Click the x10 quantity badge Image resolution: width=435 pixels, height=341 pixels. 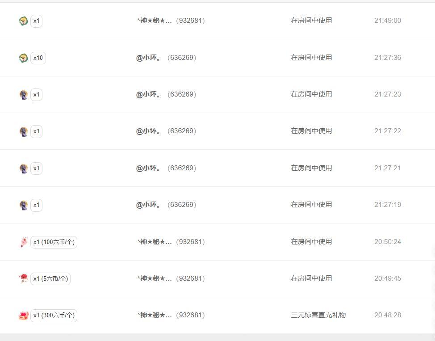coord(38,58)
